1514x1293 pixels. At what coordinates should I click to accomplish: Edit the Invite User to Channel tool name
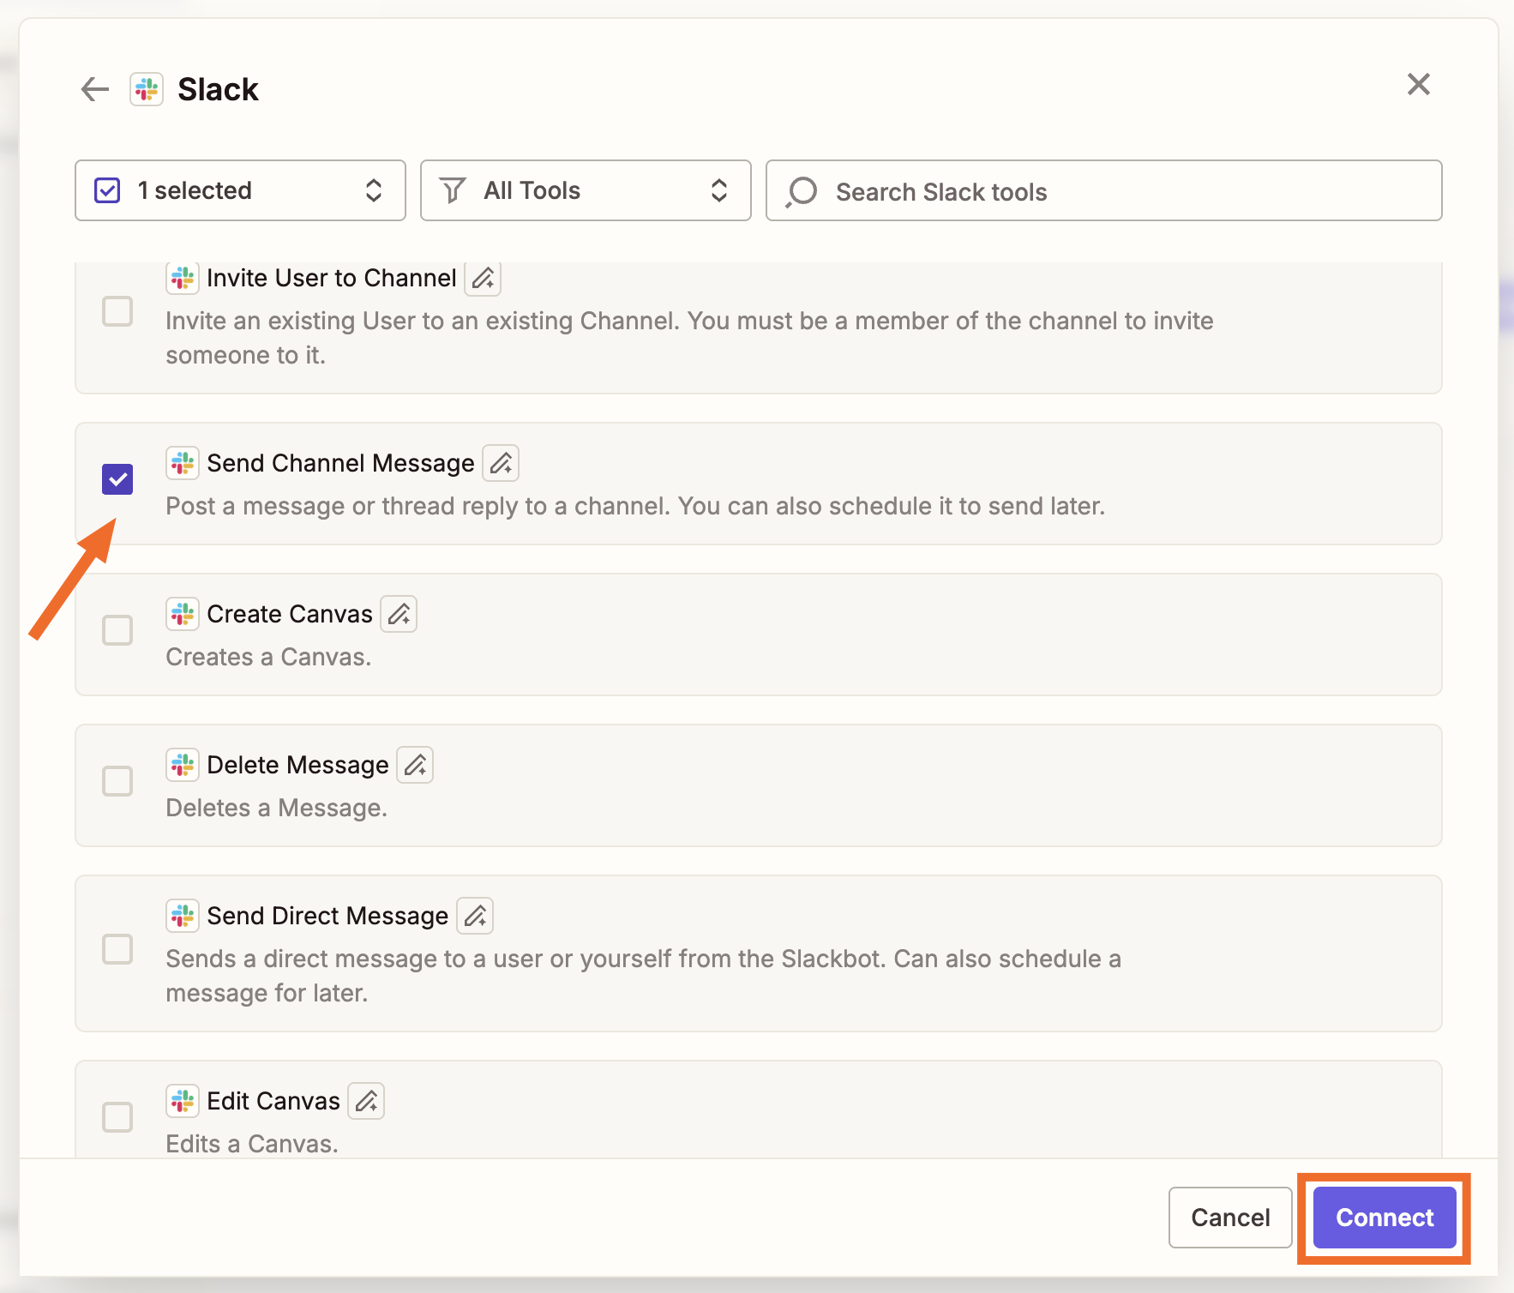[482, 278]
